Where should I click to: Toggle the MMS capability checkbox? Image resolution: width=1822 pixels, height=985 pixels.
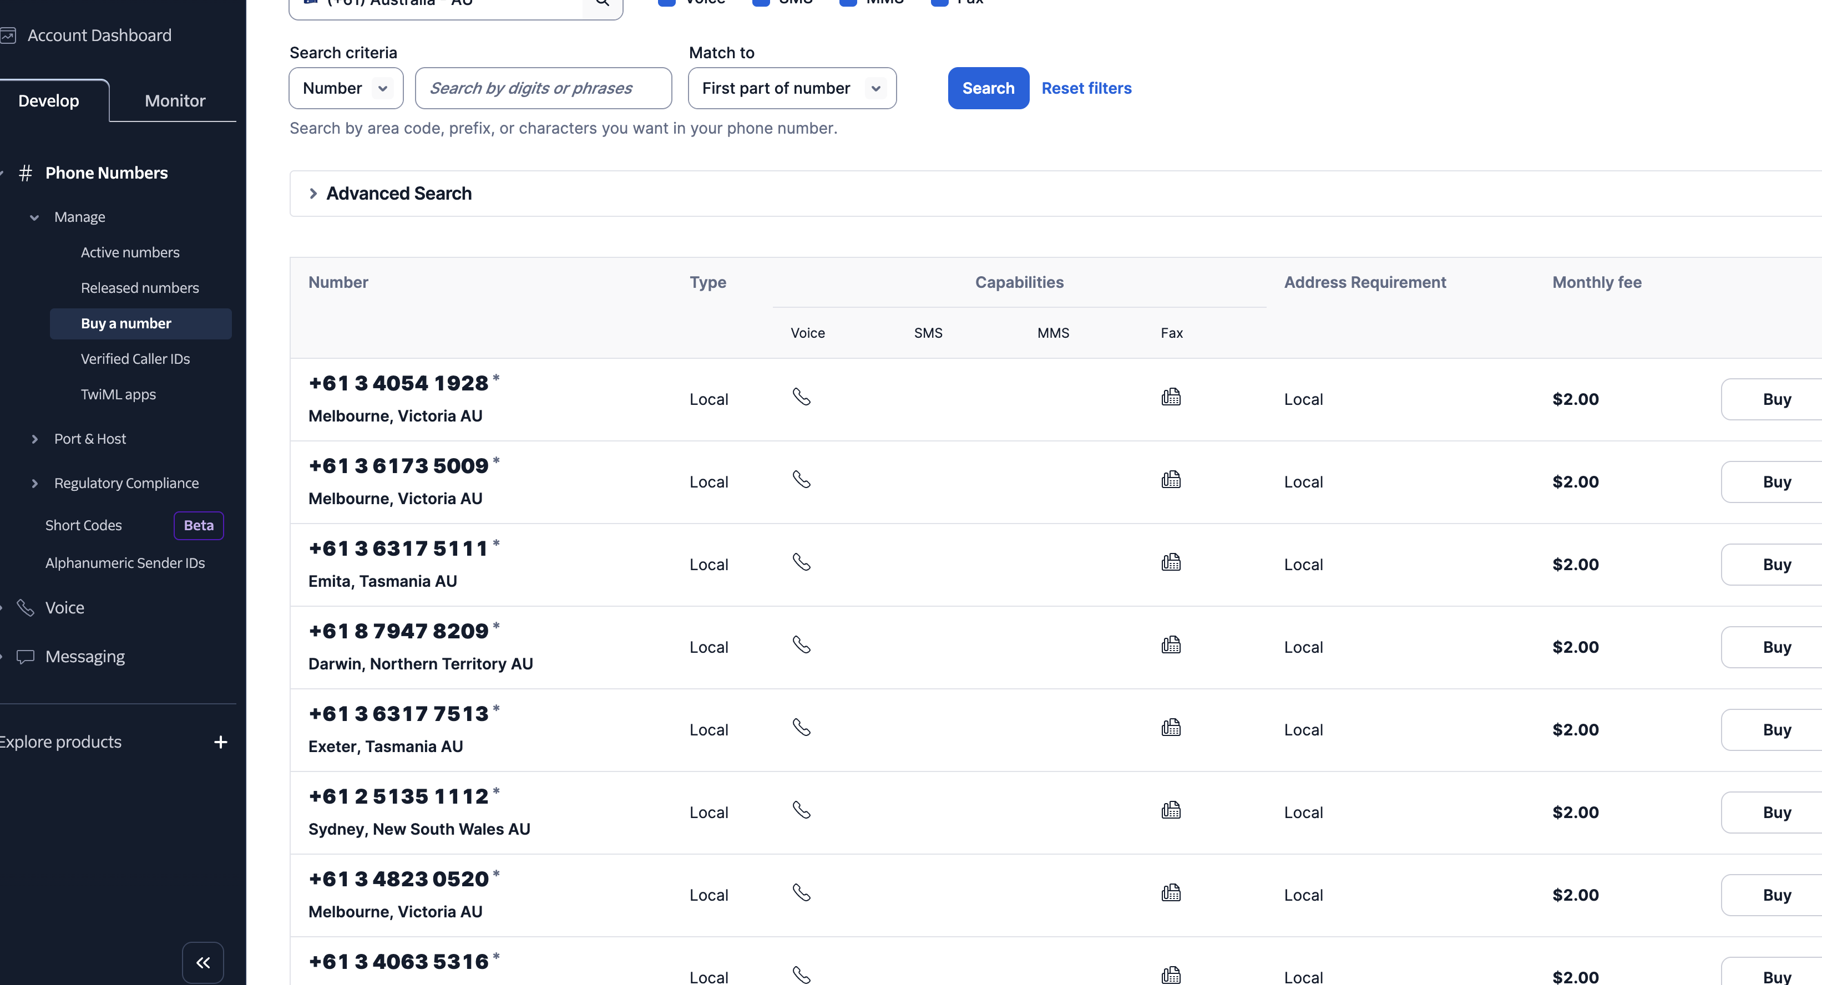point(848,2)
